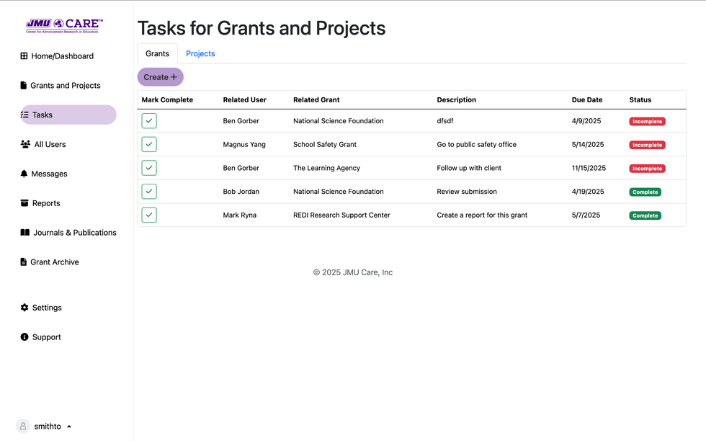Click the JMU CARE logo
Screen dimensions: 706x441
click(65, 27)
